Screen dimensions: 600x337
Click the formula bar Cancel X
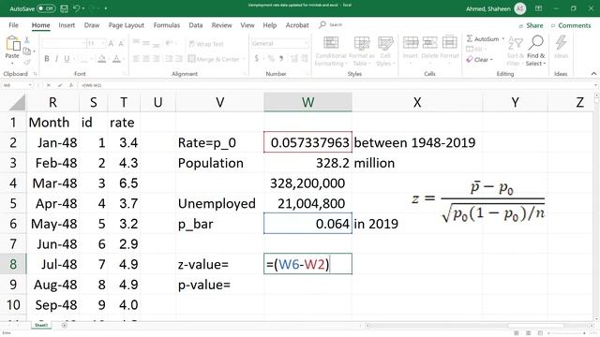(x=49, y=85)
